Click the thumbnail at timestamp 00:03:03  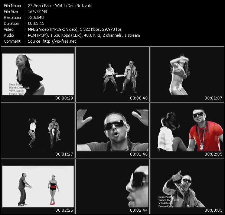tap(187, 186)
